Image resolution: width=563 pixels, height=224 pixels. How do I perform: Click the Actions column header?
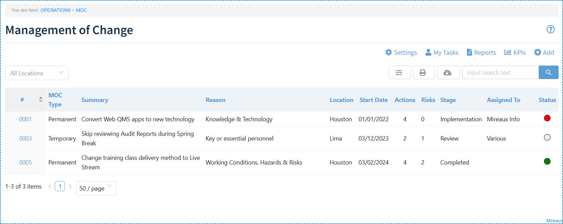[x=405, y=100]
